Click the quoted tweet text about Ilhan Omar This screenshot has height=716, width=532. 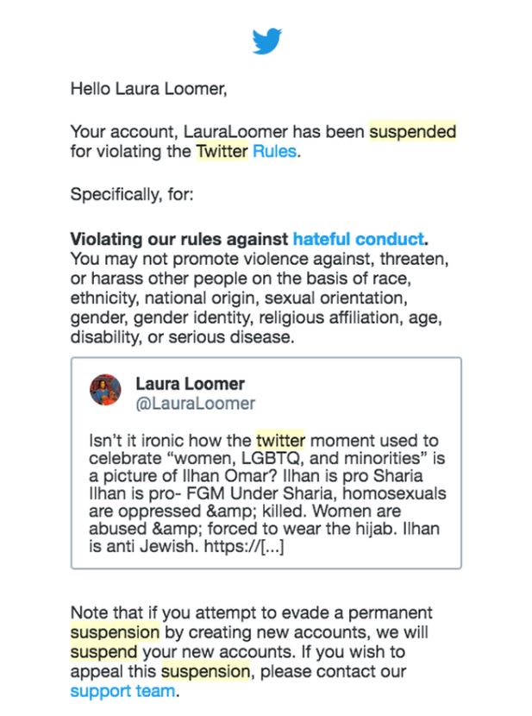pos(267,493)
